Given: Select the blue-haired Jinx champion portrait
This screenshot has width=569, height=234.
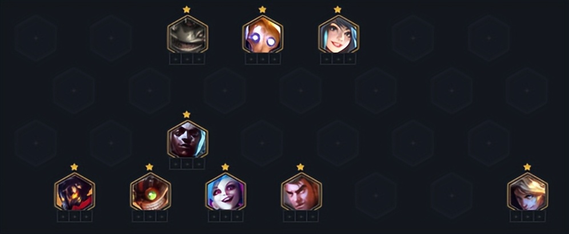Looking at the screenshot, I should (225, 192).
